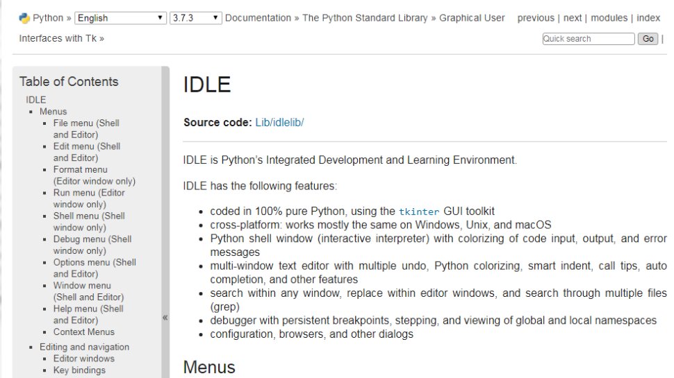Open The Python Standard Library breadcrumb
Screen dimensions: 674x378
[x=365, y=18]
